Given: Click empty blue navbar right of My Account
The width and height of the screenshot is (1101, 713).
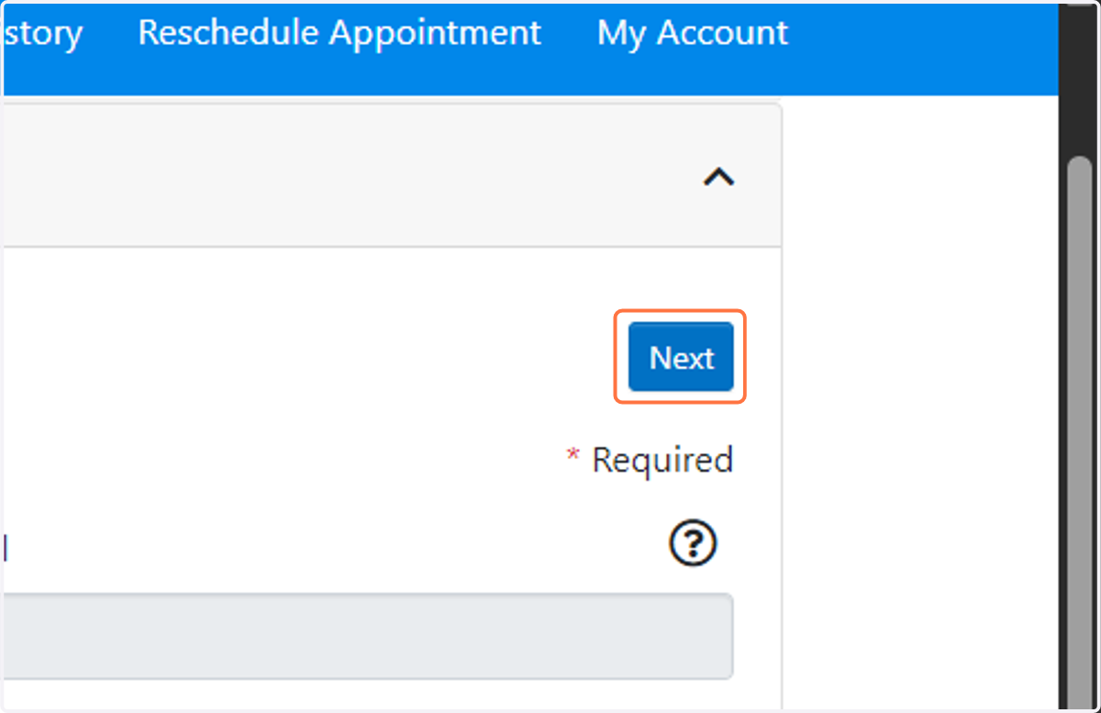Looking at the screenshot, I should tap(922, 46).
